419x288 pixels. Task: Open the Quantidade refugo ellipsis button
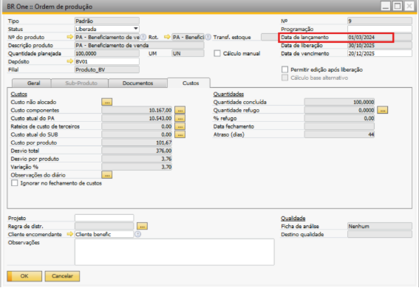click(382, 110)
